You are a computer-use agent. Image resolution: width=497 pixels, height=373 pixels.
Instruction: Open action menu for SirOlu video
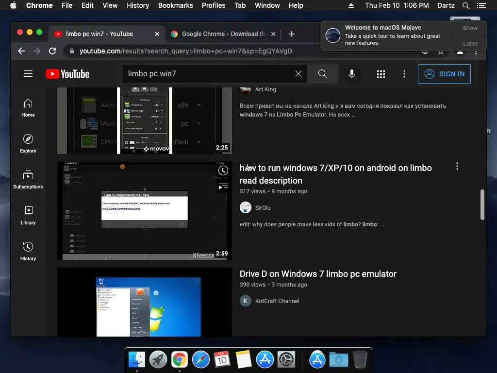tap(457, 166)
